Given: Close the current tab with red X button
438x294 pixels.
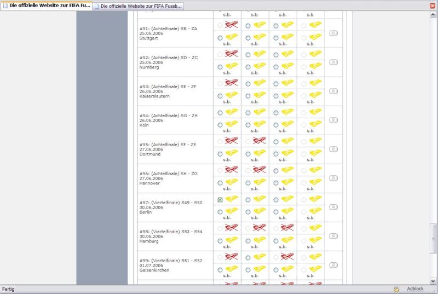Looking at the screenshot, I should coord(433,5).
